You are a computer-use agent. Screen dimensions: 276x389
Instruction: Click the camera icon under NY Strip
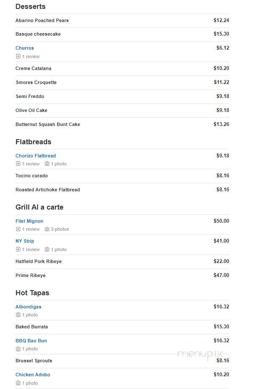click(x=47, y=249)
